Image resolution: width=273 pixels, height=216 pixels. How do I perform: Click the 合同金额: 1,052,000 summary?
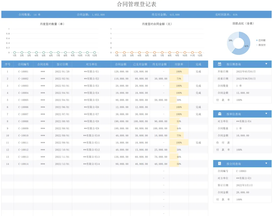[91, 15]
